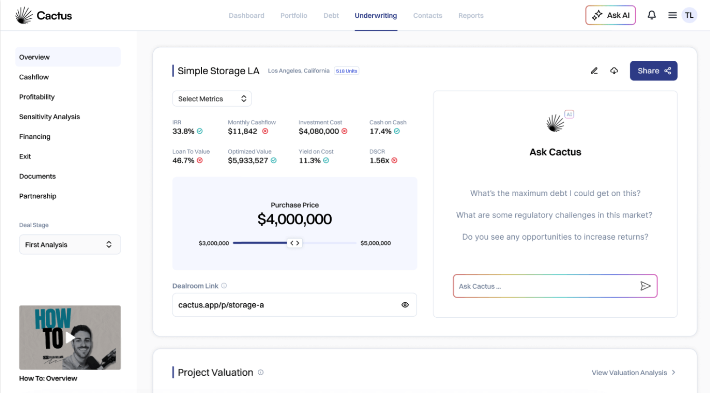Click the Project Valuation info icon

(261, 372)
